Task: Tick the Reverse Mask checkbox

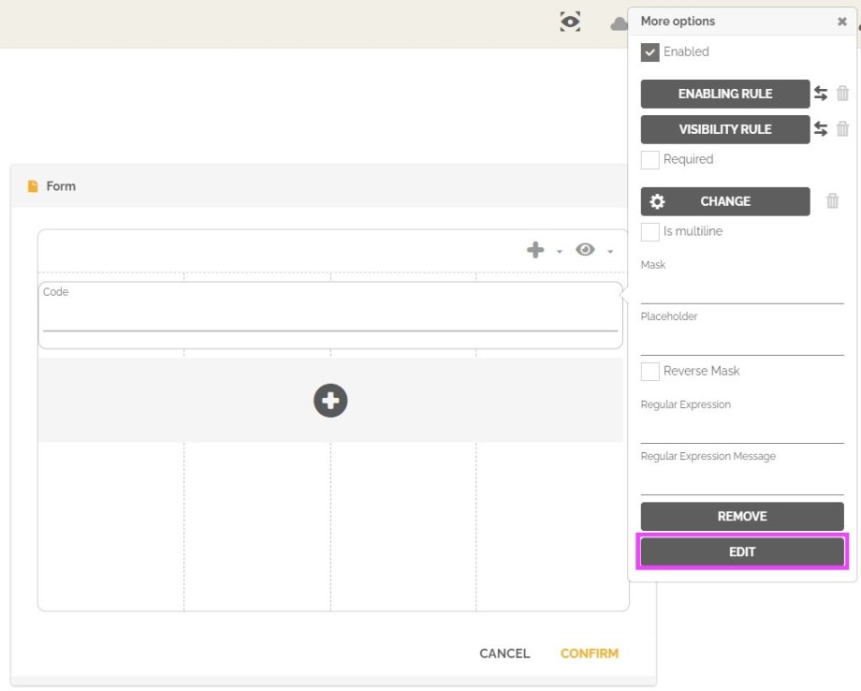Action: click(x=650, y=372)
